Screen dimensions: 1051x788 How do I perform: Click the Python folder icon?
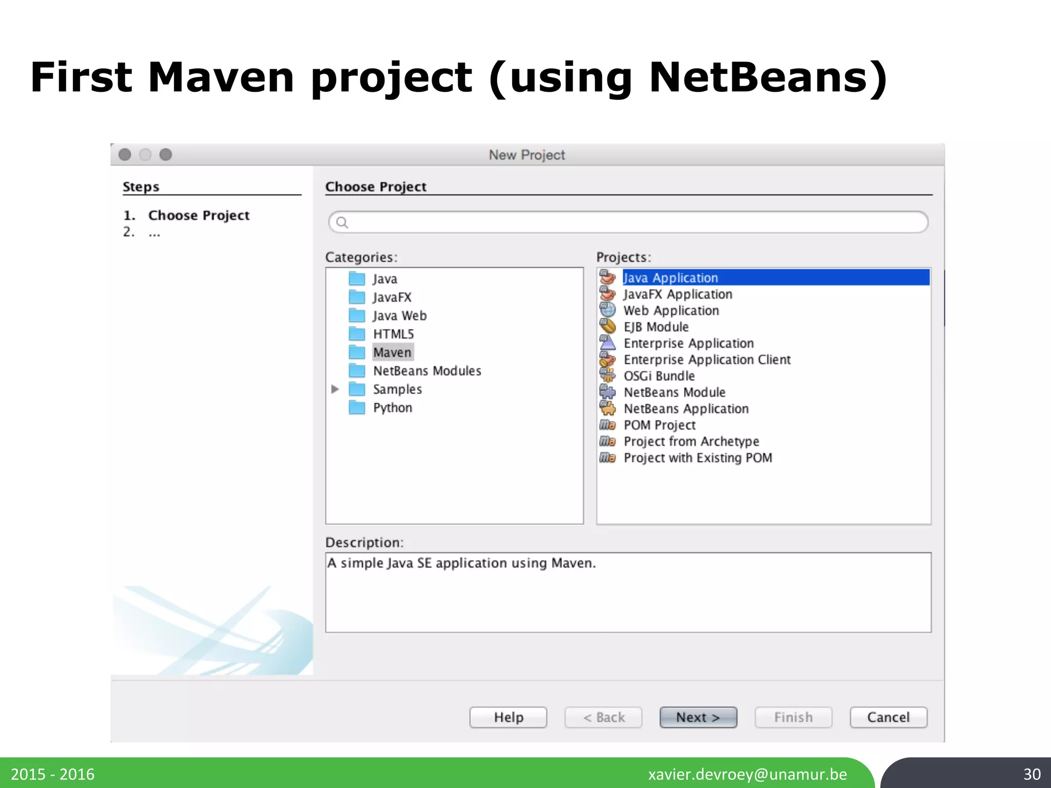[357, 408]
